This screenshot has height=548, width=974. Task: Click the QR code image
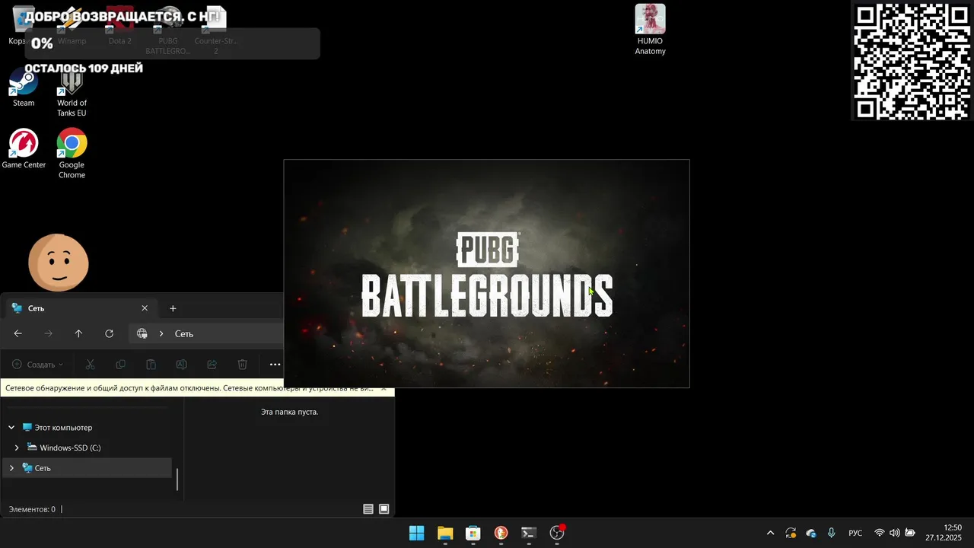point(912,61)
